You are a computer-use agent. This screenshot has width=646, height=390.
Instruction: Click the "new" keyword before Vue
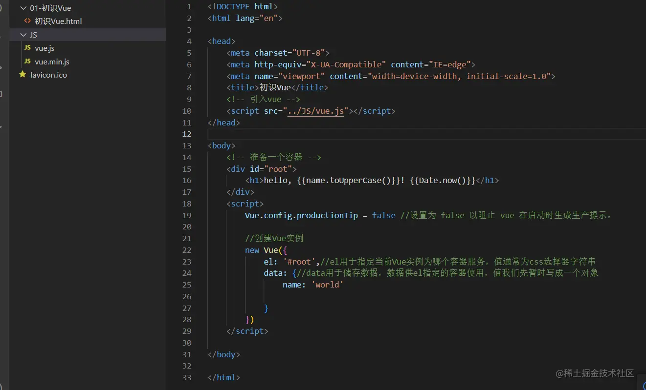tap(252, 250)
